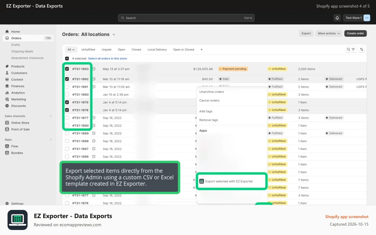This screenshot has height=235, width=376.
Task: Check order #TS1-1889 checkbox
Action: point(67,133)
